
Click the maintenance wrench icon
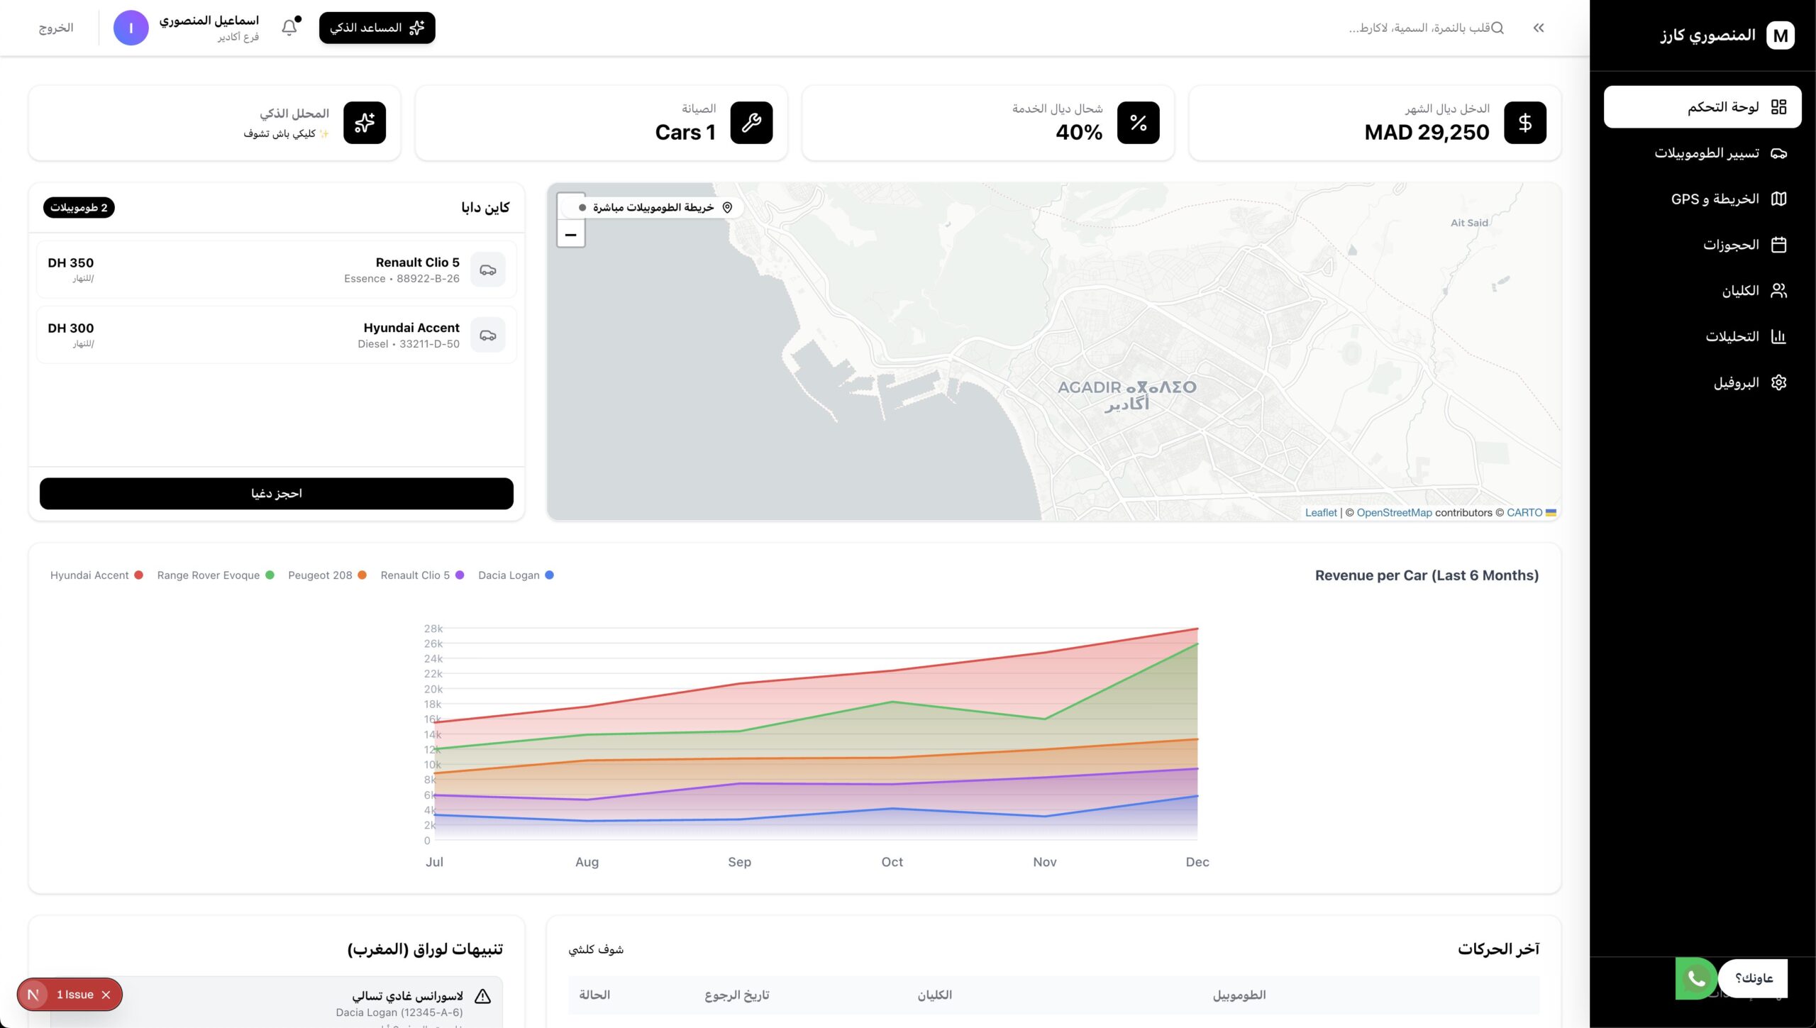click(x=751, y=123)
